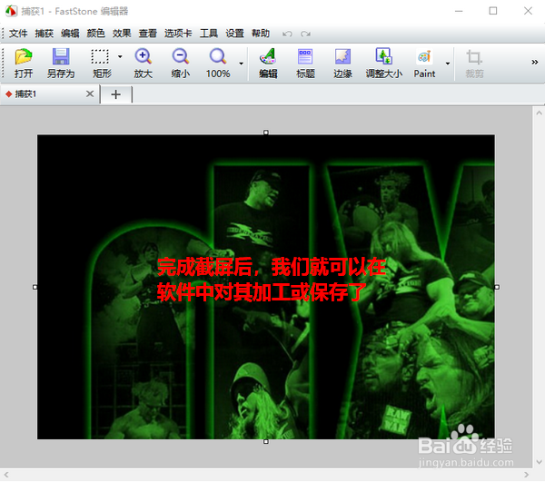Click the top-center selection handle of the image
Viewport: 545px width, 482px height.
266,133
